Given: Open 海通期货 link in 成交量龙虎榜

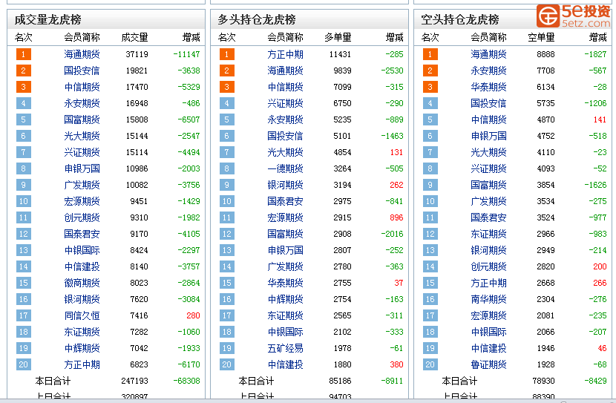Looking at the screenshot, I should click(82, 54).
